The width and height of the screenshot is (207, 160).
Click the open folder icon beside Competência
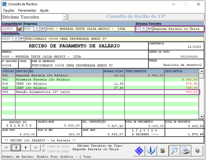tap(20, 29)
